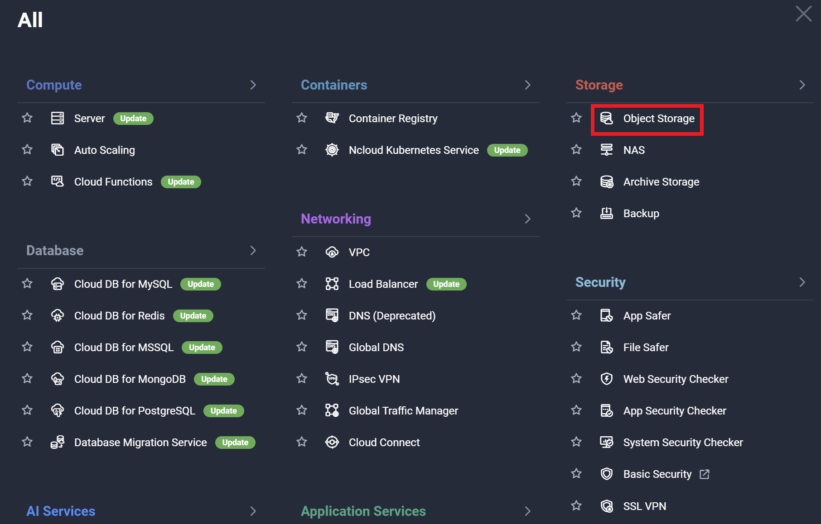Click the Cloud DB for MySQL icon

[x=58, y=284]
